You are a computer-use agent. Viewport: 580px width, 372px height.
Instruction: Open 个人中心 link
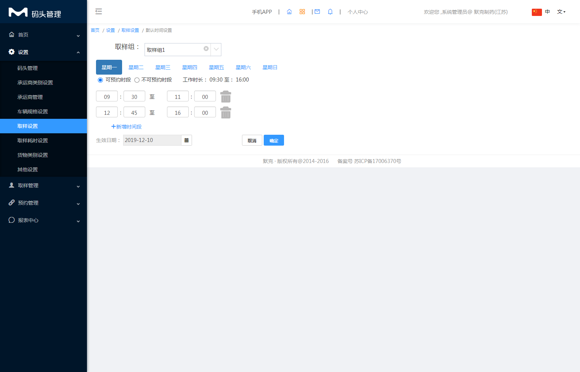(358, 12)
